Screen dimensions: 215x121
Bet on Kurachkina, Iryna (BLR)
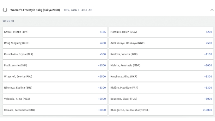pos(55,54)
